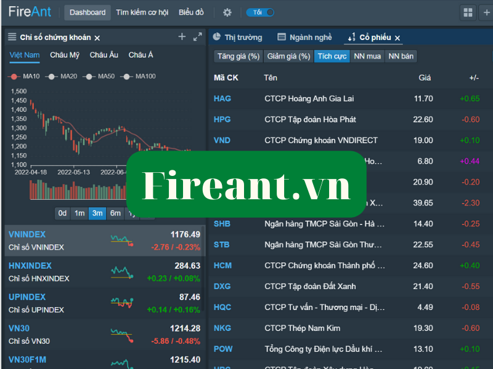Sort by Mã CK column header

(x=226, y=78)
